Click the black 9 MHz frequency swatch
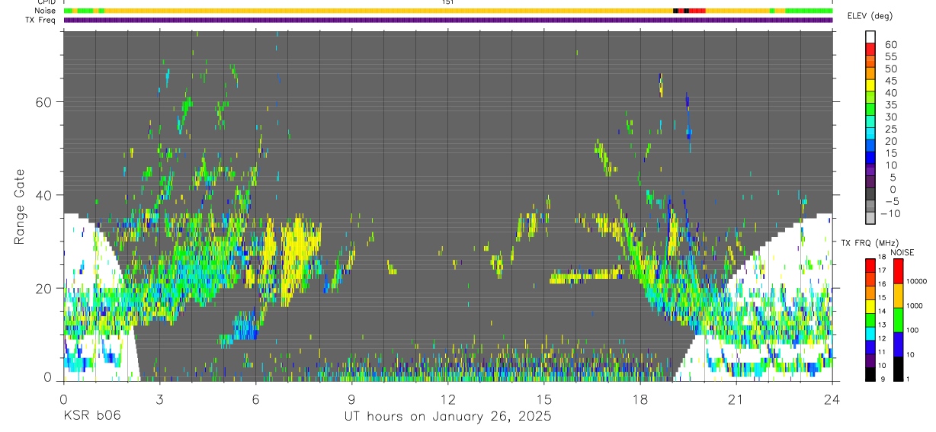Viewport: 936px width, 432px height. point(871,375)
